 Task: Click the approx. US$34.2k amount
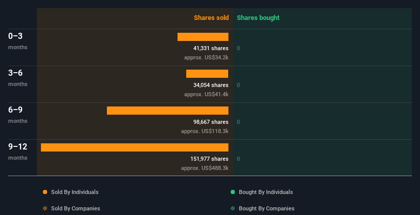tap(206, 58)
